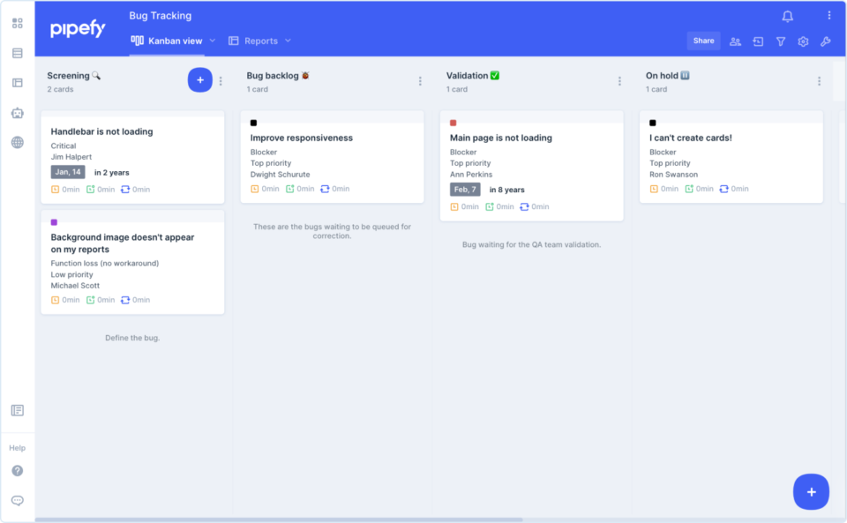Select the wrench tools icon
This screenshot has height=523, width=847.
[825, 41]
